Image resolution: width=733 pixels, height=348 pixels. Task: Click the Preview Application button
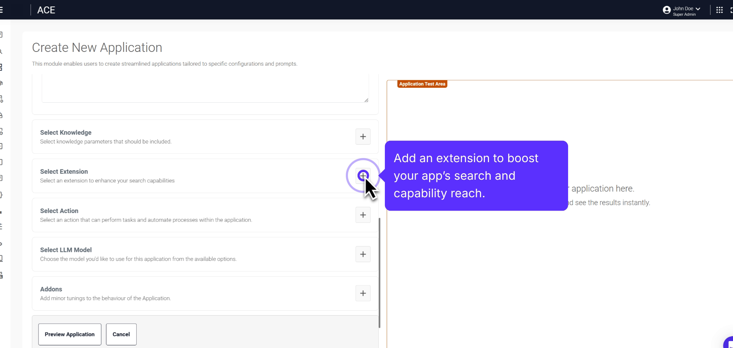[x=69, y=334]
